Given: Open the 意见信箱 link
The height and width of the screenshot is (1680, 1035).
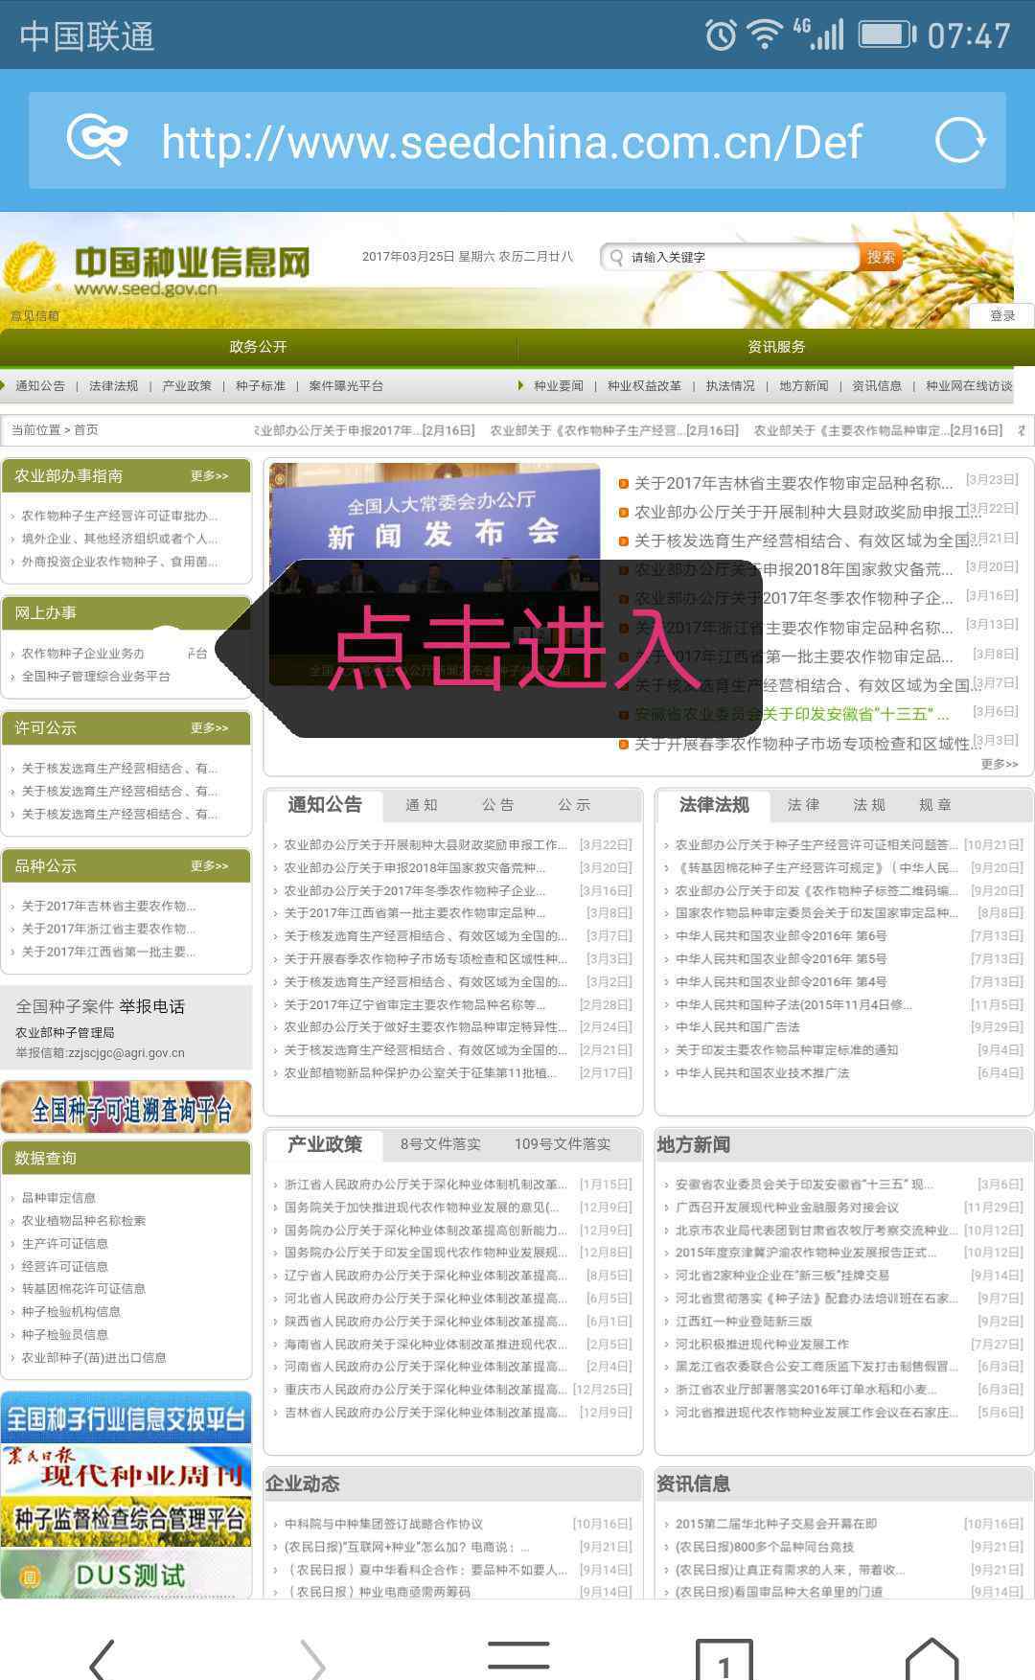Looking at the screenshot, I should [x=34, y=315].
